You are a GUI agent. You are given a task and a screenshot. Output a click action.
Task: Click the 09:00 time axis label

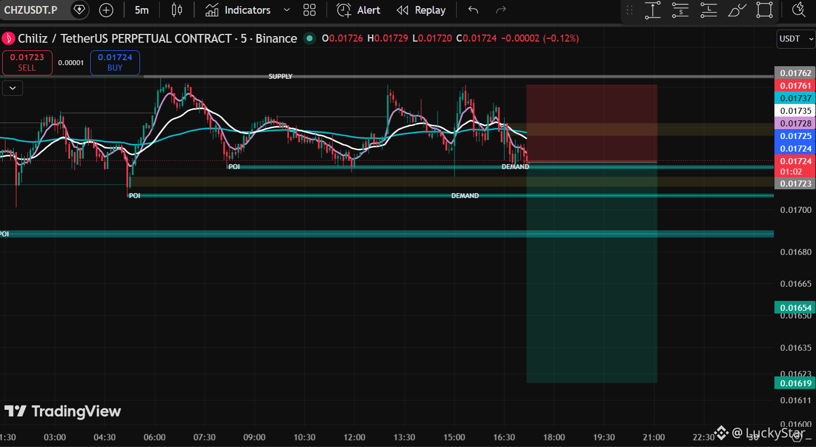(254, 437)
